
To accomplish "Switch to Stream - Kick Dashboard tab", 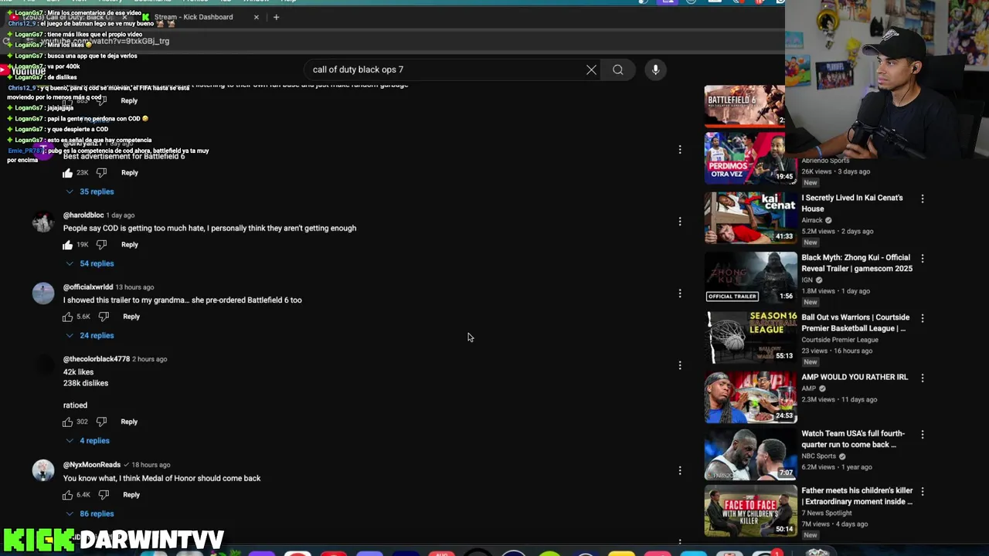I will [193, 17].
